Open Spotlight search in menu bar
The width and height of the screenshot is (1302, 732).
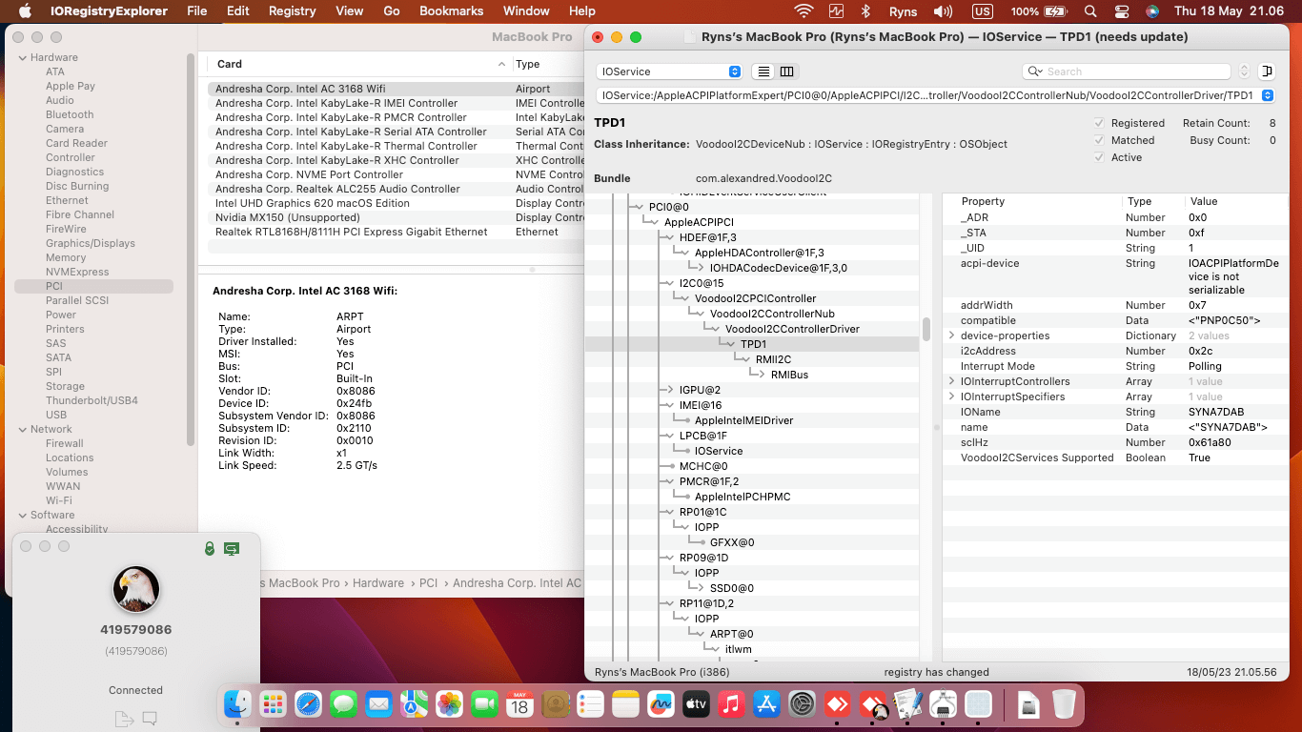(1092, 11)
